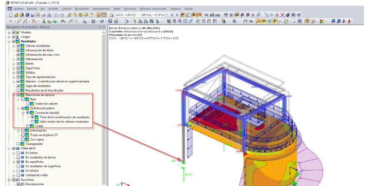369x186 pixels.
Task: Check Resultados en el área de pilar
Action: pos(18,91)
